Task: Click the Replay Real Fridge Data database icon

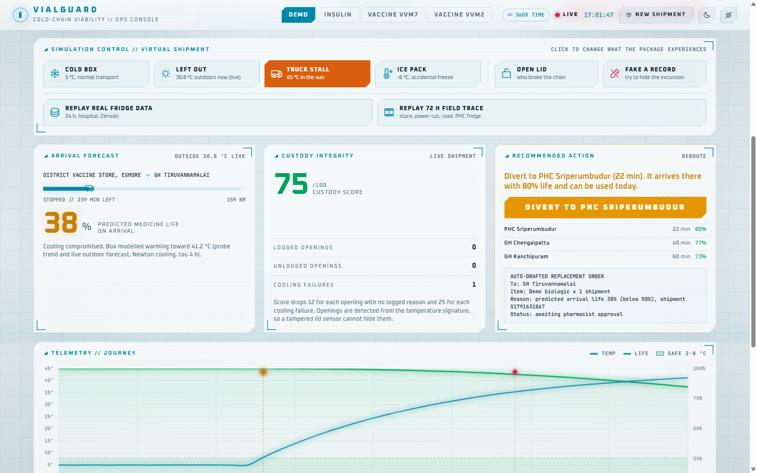Action: (x=55, y=112)
